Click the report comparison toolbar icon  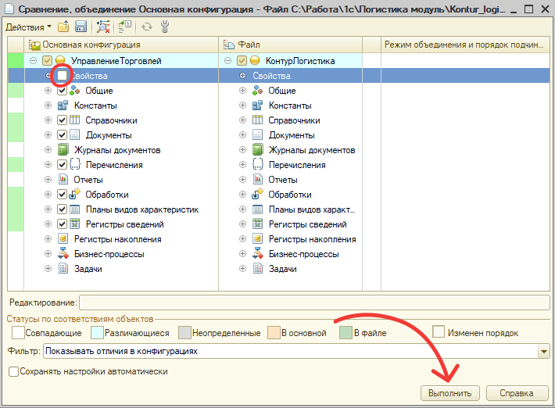pyautogui.click(x=125, y=27)
